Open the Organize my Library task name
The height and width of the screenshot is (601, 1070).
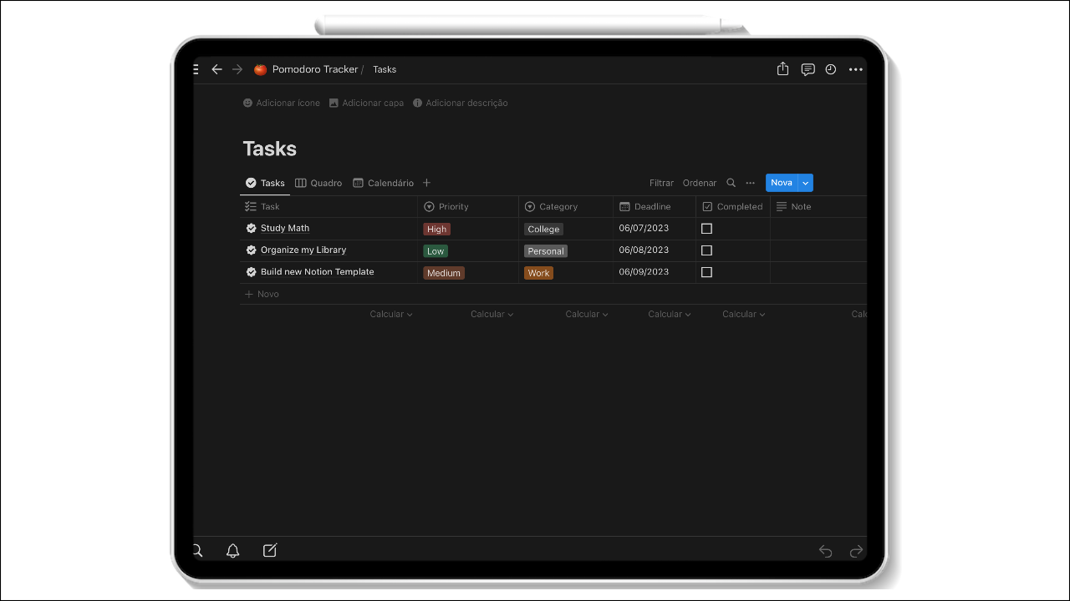(303, 250)
